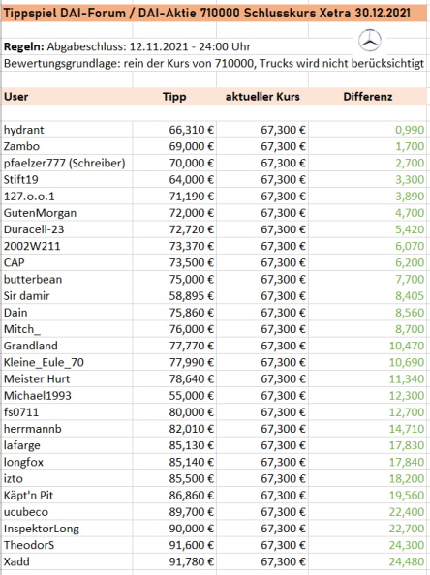Screen dimensions: 430x575
Task: Select Xadd difference value 24,480
Action: [x=368, y=561]
